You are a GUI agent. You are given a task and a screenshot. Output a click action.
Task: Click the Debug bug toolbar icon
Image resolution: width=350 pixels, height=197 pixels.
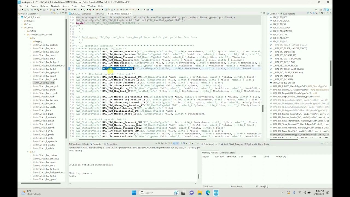72,10
